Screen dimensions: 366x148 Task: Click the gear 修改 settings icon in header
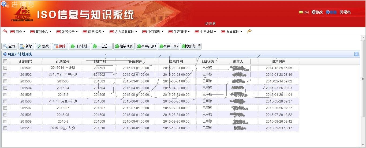click(x=314, y=12)
